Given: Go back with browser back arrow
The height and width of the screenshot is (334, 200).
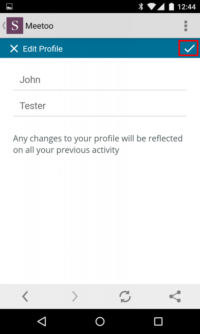Looking at the screenshot, I should (x=25, y=296).
